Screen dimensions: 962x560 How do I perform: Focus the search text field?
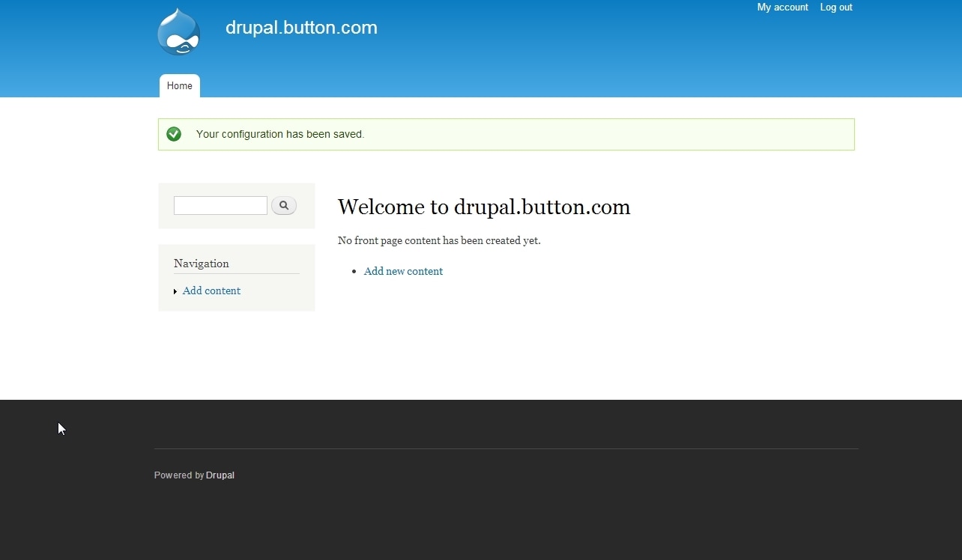[x=220, y=205]
